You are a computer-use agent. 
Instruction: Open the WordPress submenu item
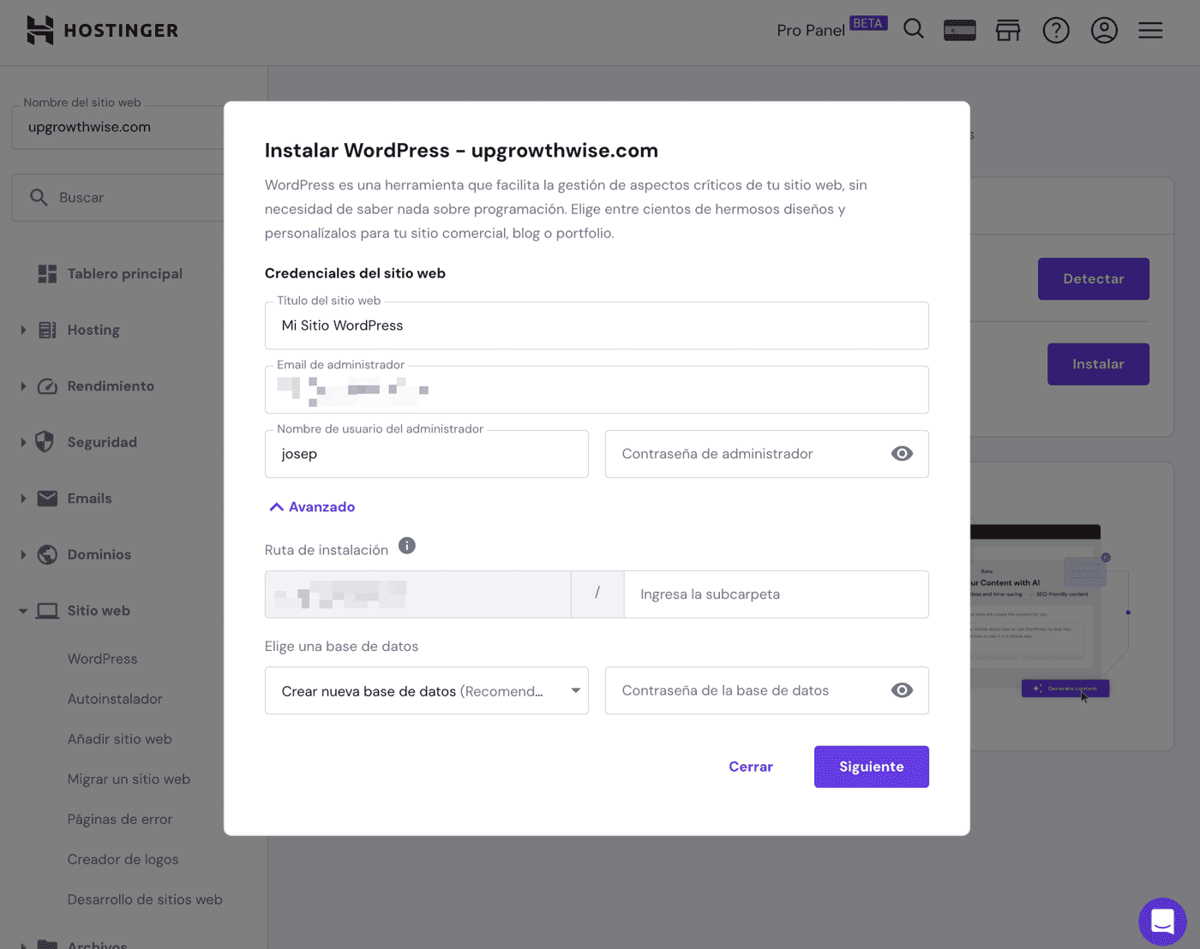click(103, 659)
